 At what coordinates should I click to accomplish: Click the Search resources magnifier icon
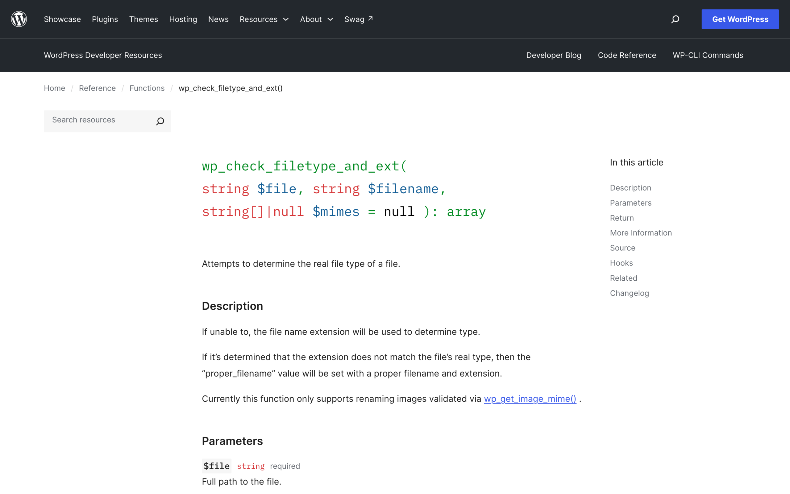pos(160,121)
